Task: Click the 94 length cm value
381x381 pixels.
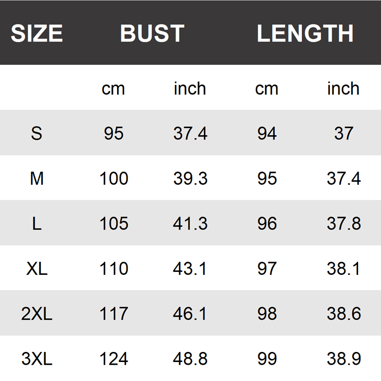Action: (267, 133)
